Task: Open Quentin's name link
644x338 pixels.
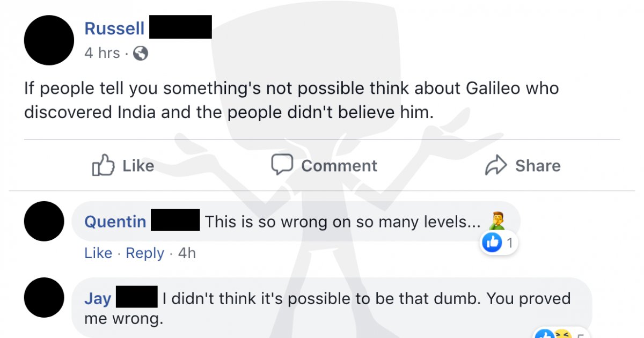Action: click(115, 222)
